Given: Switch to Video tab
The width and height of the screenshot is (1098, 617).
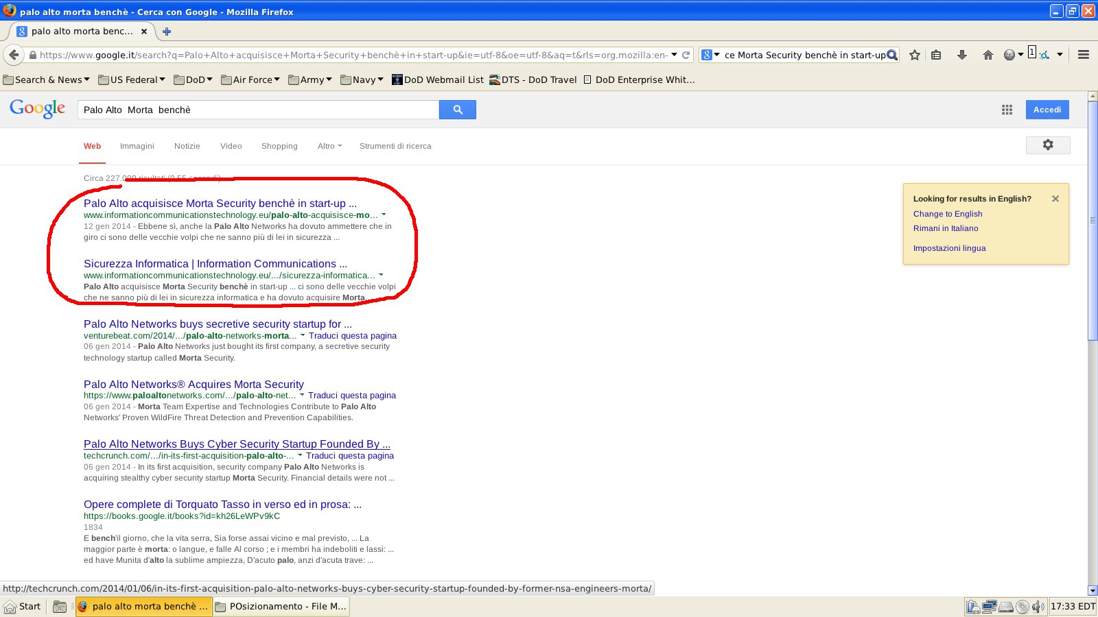Looking at the screenshot, I should click(231, 146).
